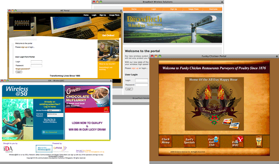Screen dimensions: 279x164
Task: Click the Funky Chickens rooster logo image
Action: click(x=214, y=104)
